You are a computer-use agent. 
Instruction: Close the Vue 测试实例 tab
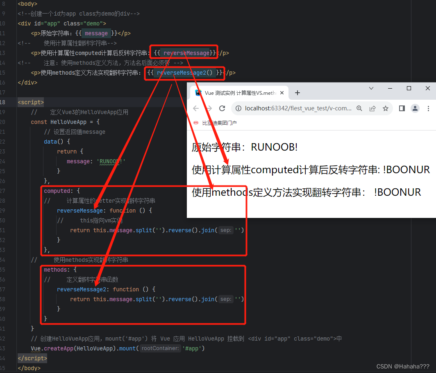(x=282, y=93)
